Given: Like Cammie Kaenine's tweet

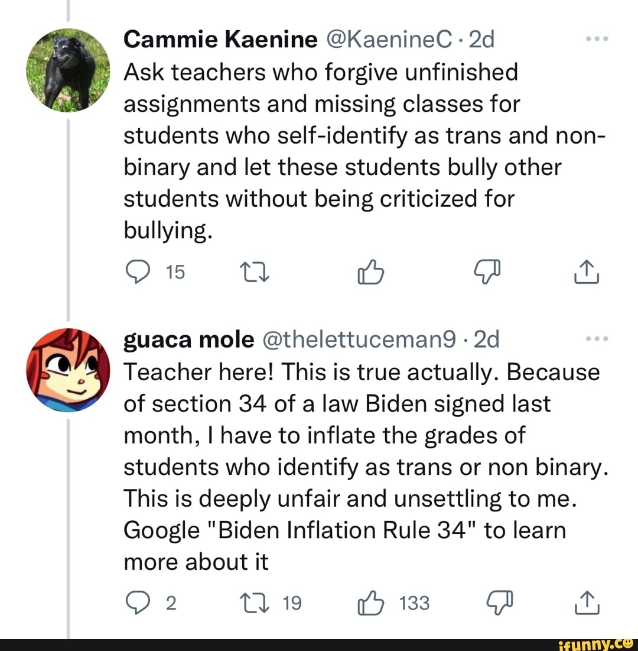Looking at the screenshot, I should (x=370, y=272).
